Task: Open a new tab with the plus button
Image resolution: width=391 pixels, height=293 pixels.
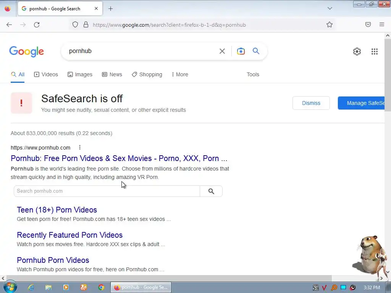Action: pos(110,9)
